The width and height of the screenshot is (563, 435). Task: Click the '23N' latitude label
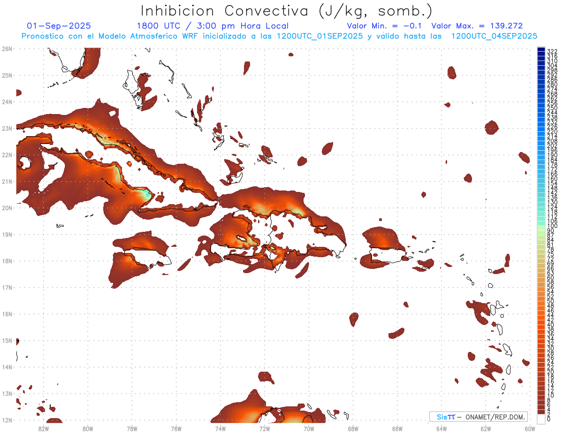(x=7, y=128)
